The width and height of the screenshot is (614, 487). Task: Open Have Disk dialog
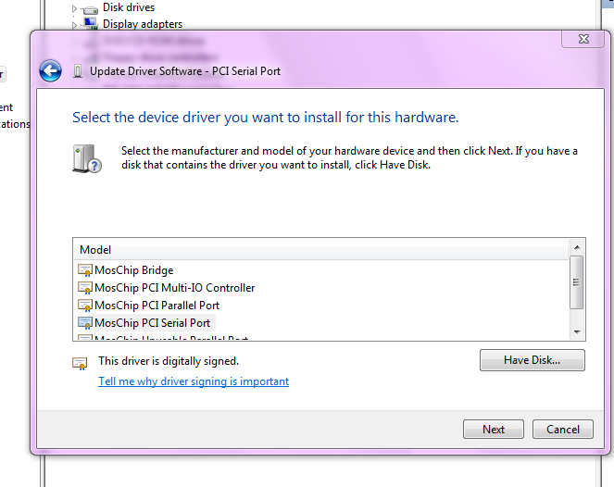533,360
